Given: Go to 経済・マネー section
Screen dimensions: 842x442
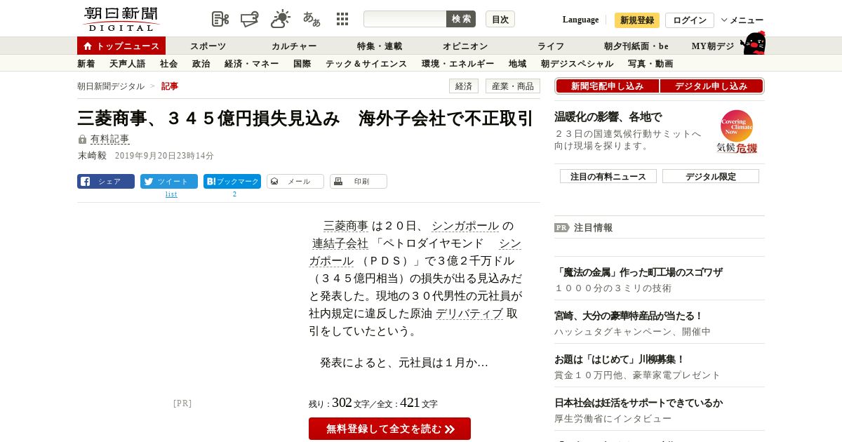Looking at the screenshot, I should click(x=252, y=63).
